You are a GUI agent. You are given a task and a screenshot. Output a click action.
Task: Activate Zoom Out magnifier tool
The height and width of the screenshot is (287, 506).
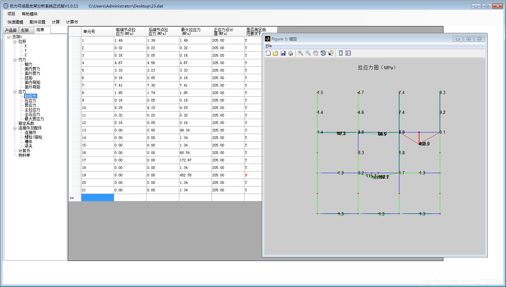click(308, 53)
